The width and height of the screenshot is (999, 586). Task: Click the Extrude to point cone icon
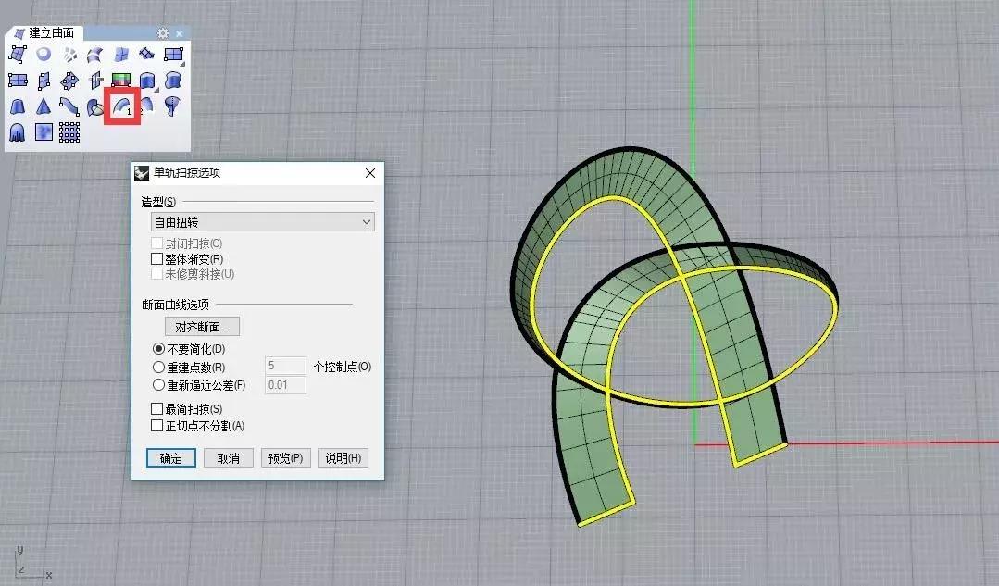(44, 107)
